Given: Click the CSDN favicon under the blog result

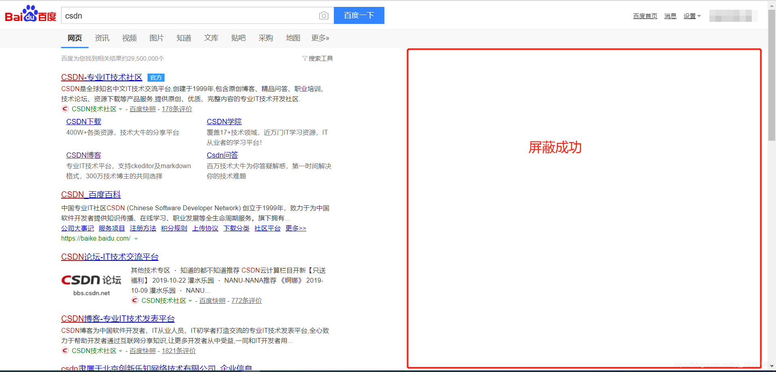Looking at the screenshot, I should (65, 351).
